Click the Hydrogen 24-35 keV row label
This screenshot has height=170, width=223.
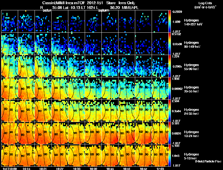coord(192,112)
